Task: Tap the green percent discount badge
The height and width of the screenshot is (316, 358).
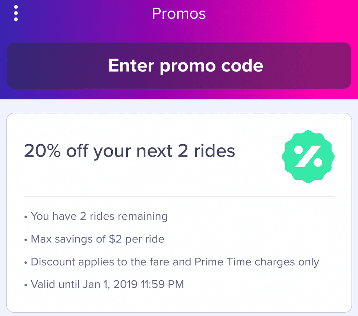Action: point(308,157)
